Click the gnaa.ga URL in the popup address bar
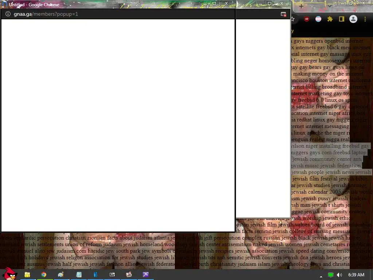373x280 pixels. (46, 14)
